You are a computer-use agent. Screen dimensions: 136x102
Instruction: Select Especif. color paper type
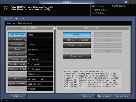(77, 45)
